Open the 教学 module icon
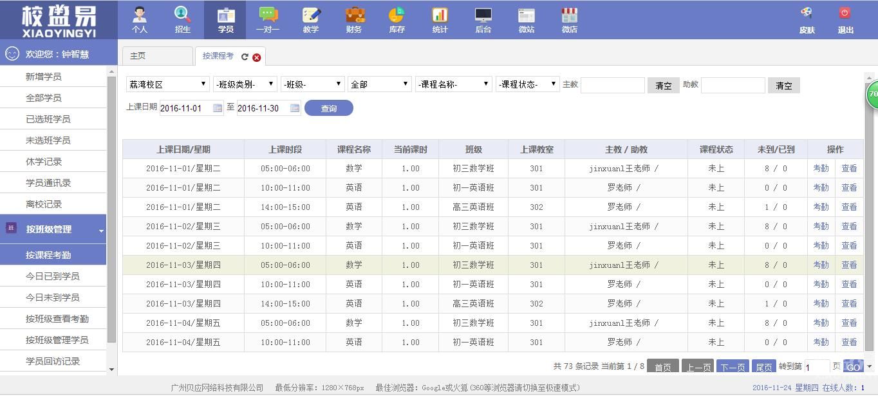878x396 pixels. pos(311,19)
